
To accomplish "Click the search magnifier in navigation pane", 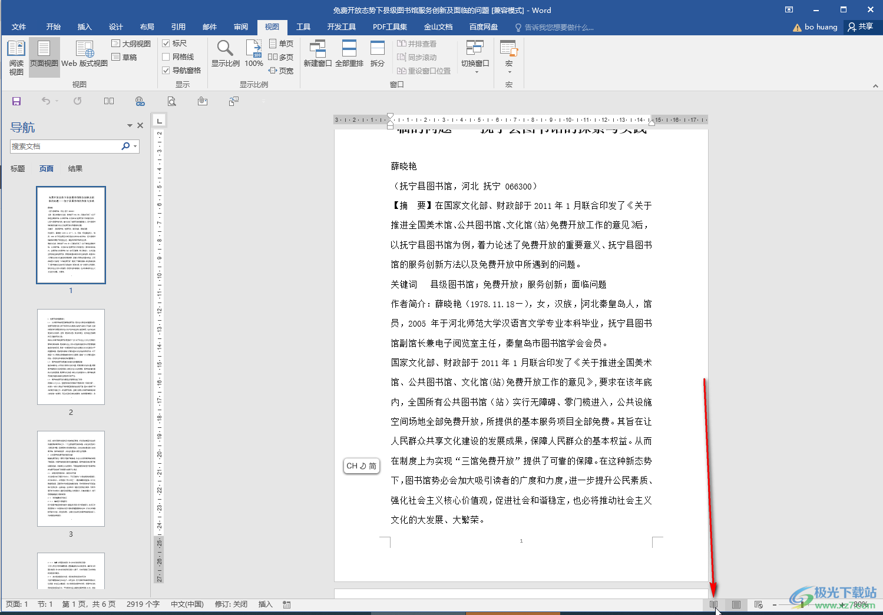I will [125, 146].
